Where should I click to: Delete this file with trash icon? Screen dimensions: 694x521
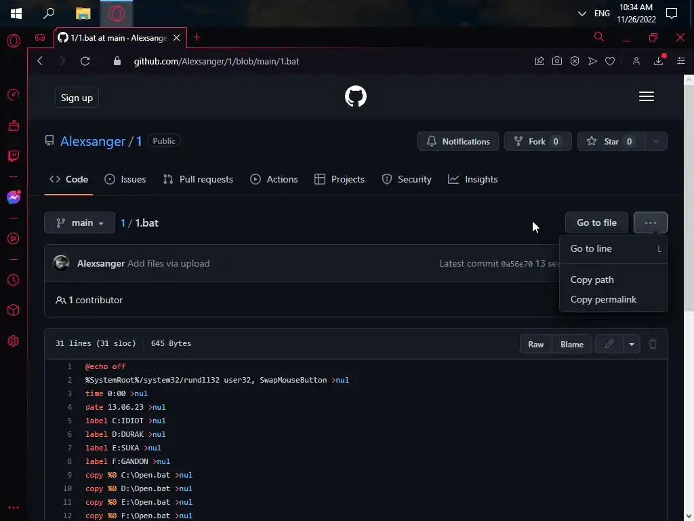[653, 344]
